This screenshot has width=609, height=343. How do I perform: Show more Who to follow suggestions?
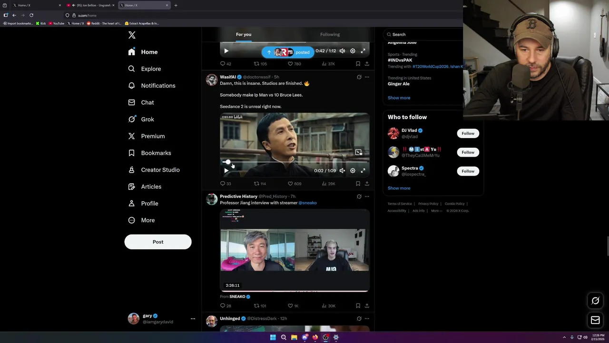click(x=399, y=188)
